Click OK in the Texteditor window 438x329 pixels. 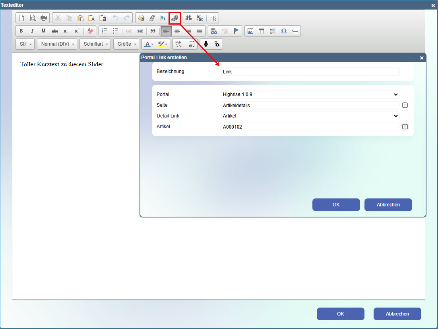coord(341,314)
